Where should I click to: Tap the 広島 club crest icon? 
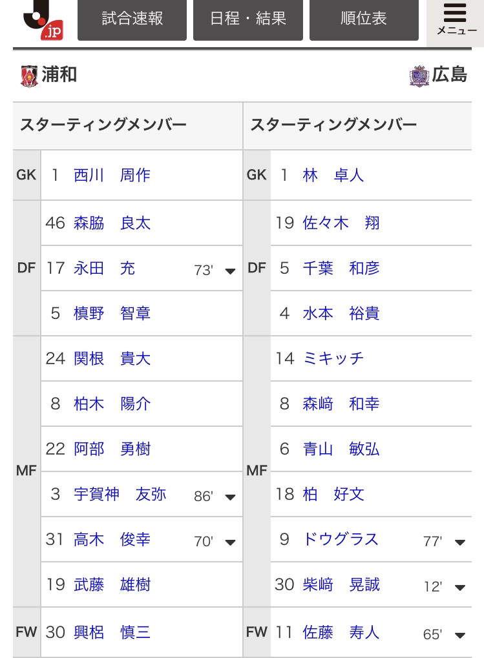(x=419, y=76)
